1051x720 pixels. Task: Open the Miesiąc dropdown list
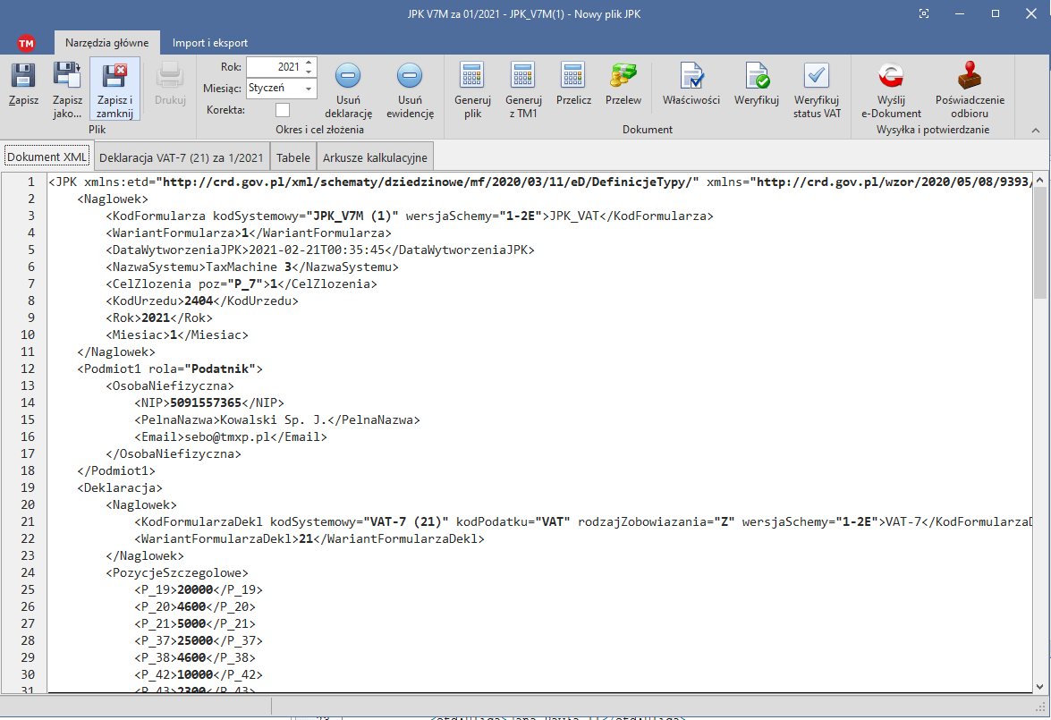309,89
